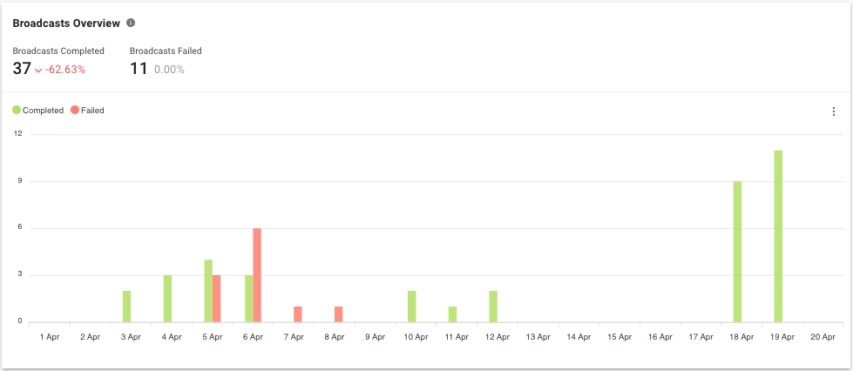Click the 10 Apr completed bar
Screen dimensions: 853x371
[411, 307]
